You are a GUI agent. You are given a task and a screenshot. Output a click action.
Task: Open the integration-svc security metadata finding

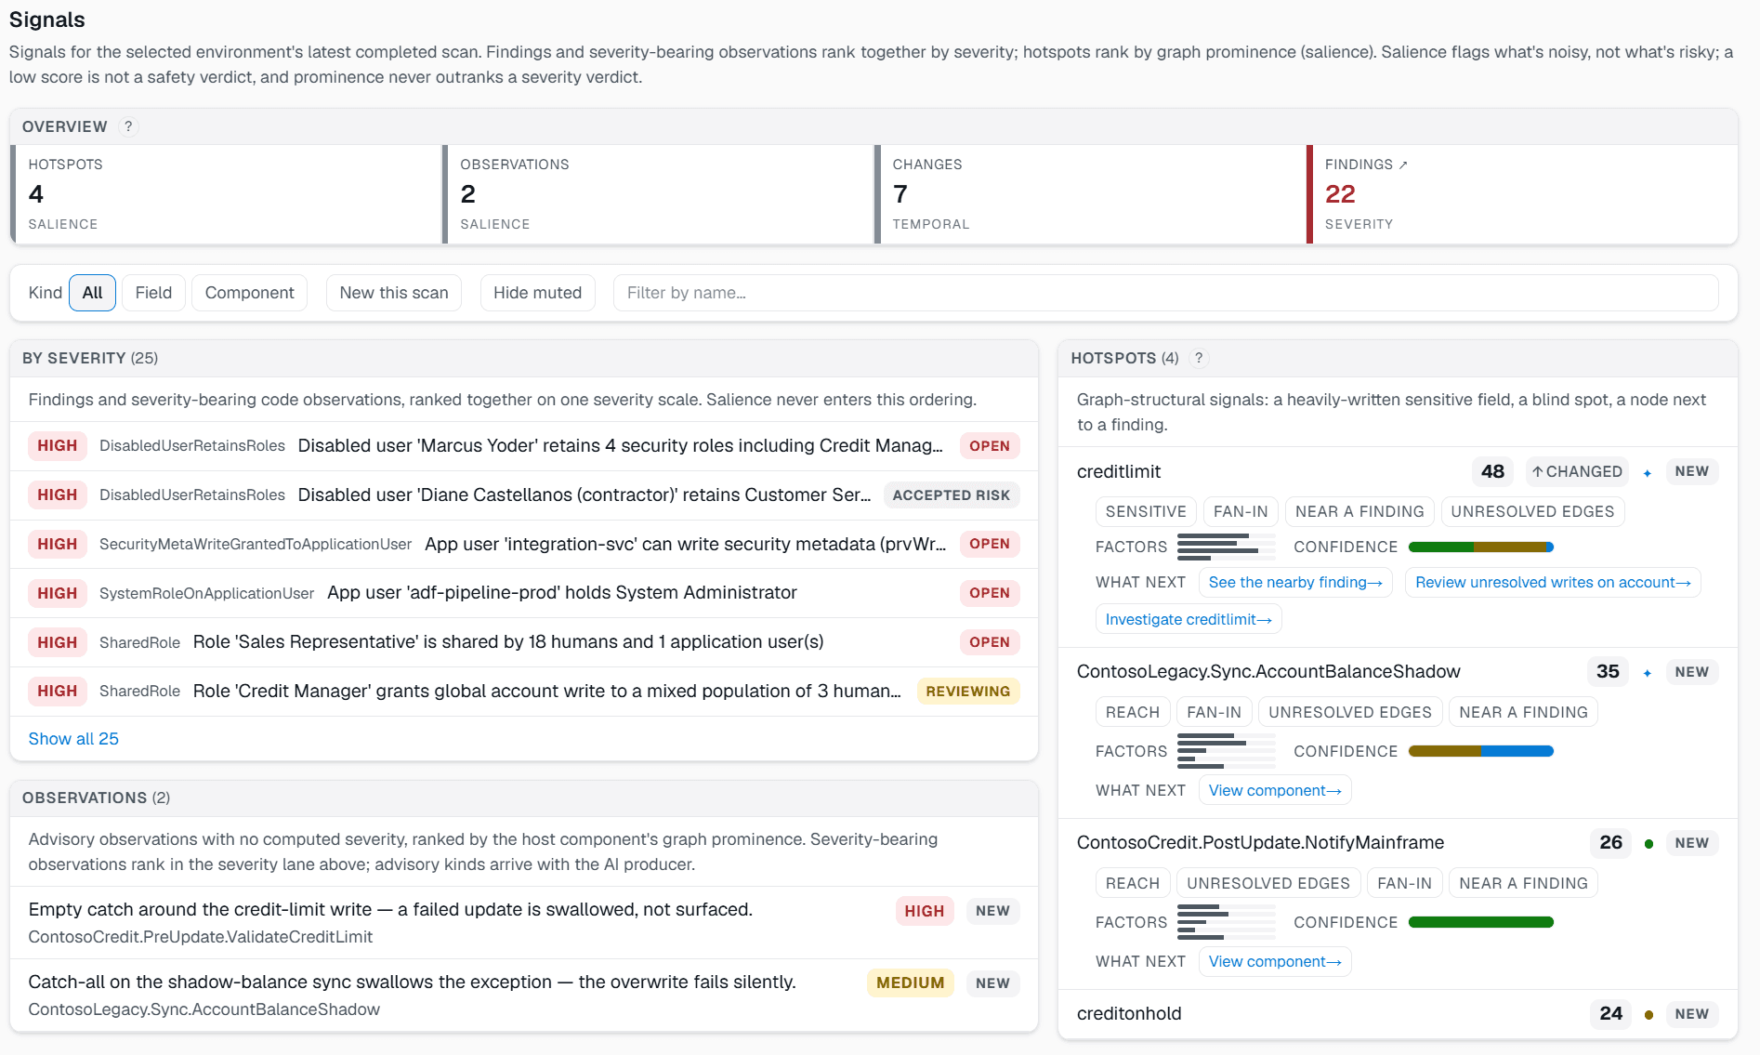pyautogui.click(x=524, y=545)
